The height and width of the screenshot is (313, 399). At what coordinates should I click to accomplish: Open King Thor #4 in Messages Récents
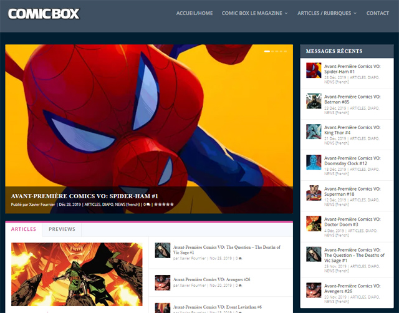point(352,130)
